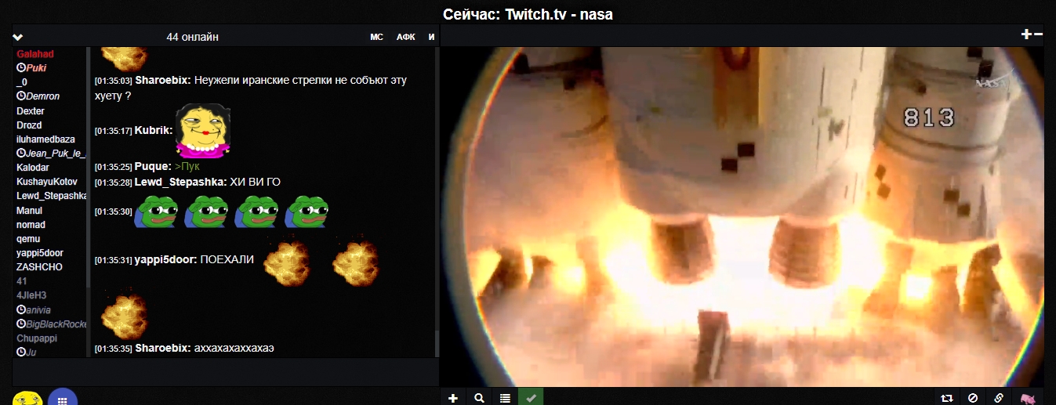1056x405 pixels.
Task: Collapse the user list with chevron arrow
Action: pyautogui.click(x=18, y=37)
